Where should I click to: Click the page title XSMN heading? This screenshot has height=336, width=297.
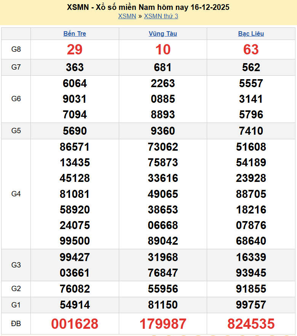point(148,7)
